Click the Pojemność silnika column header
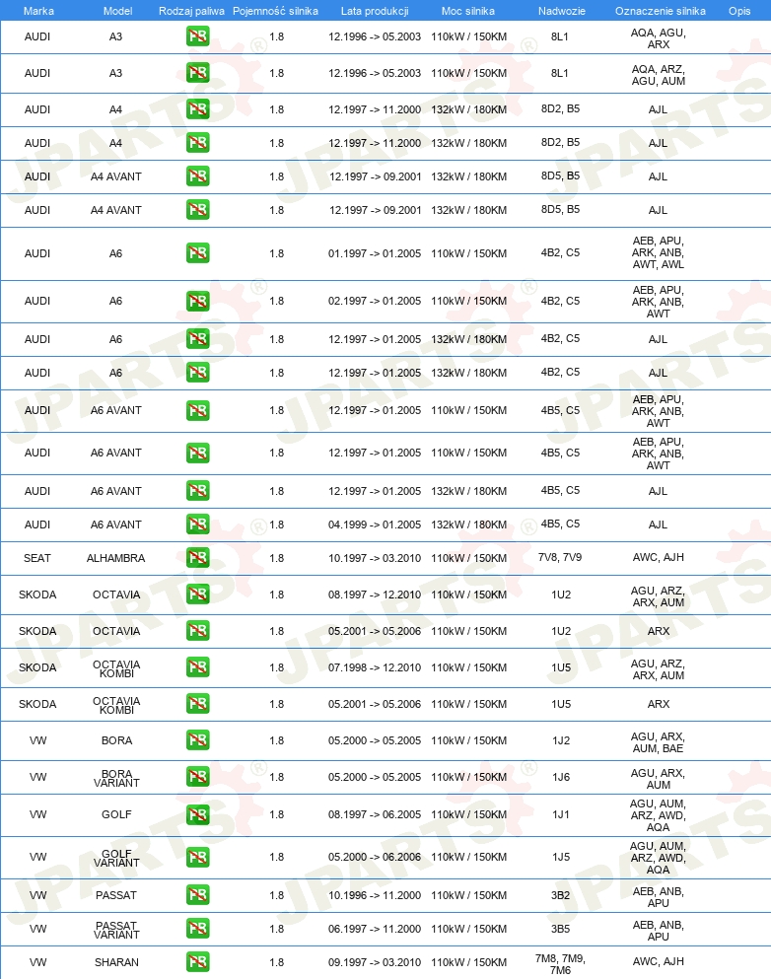The width and height of the screenshot is (771, 979). (275, 11)
